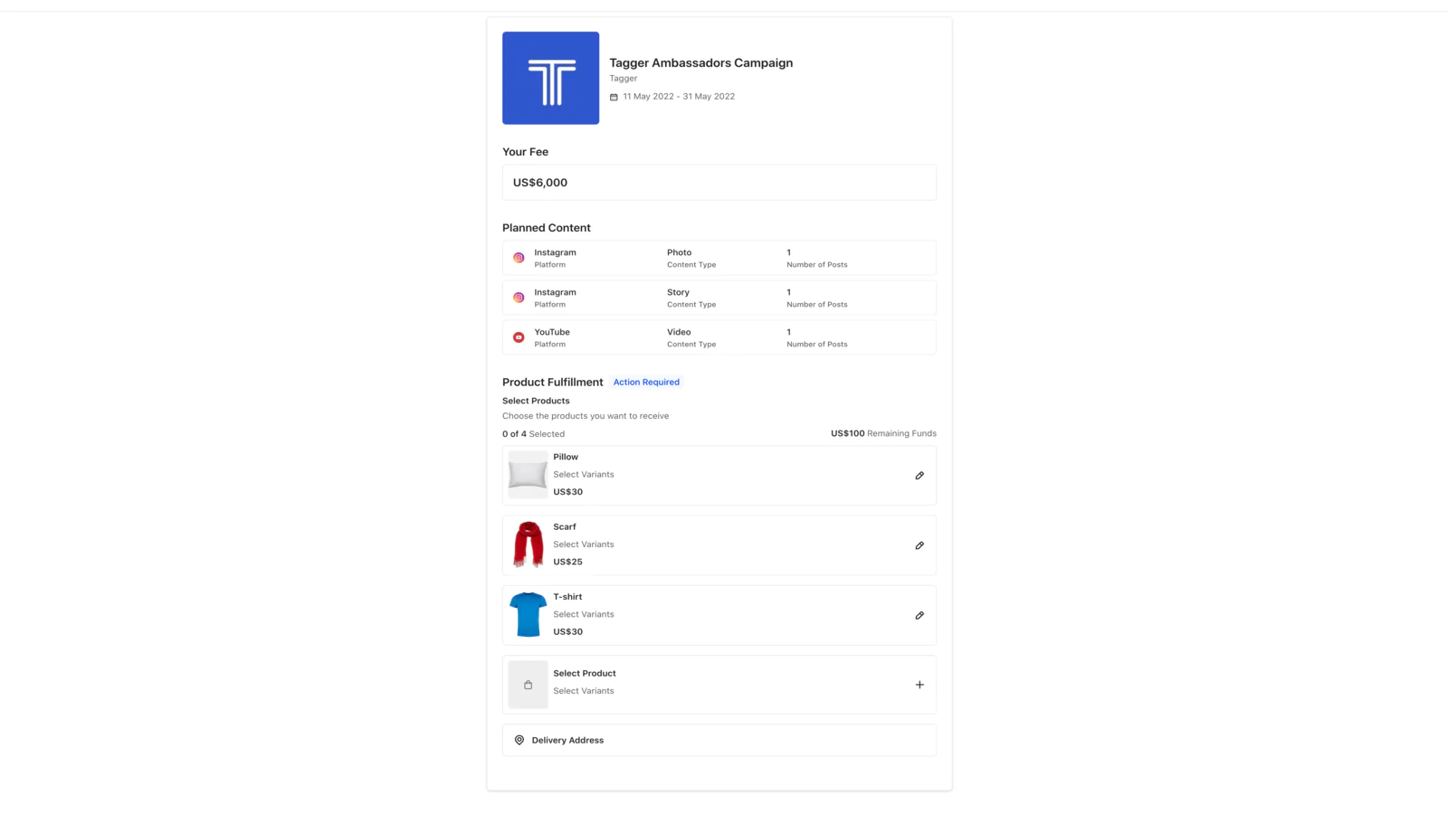Click the 'Pillow' product name

[566, 458]
